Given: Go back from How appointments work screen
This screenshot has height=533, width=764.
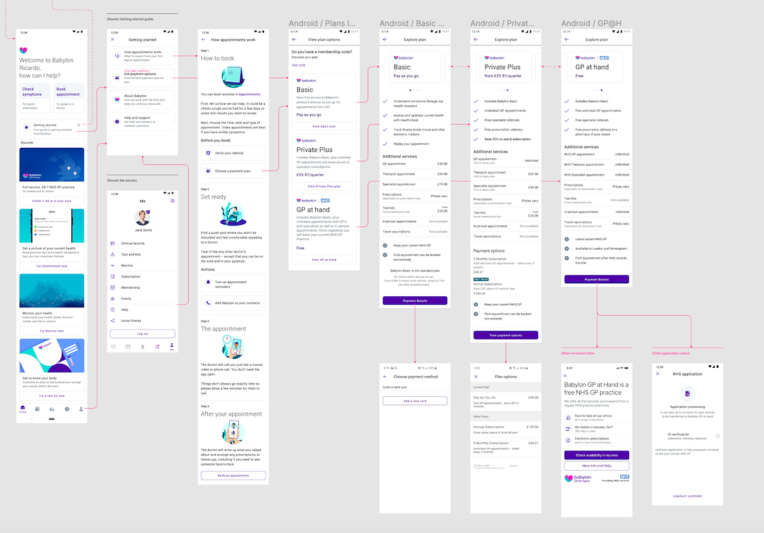Looking at the screenshot, I should click(x=204, y=40).
